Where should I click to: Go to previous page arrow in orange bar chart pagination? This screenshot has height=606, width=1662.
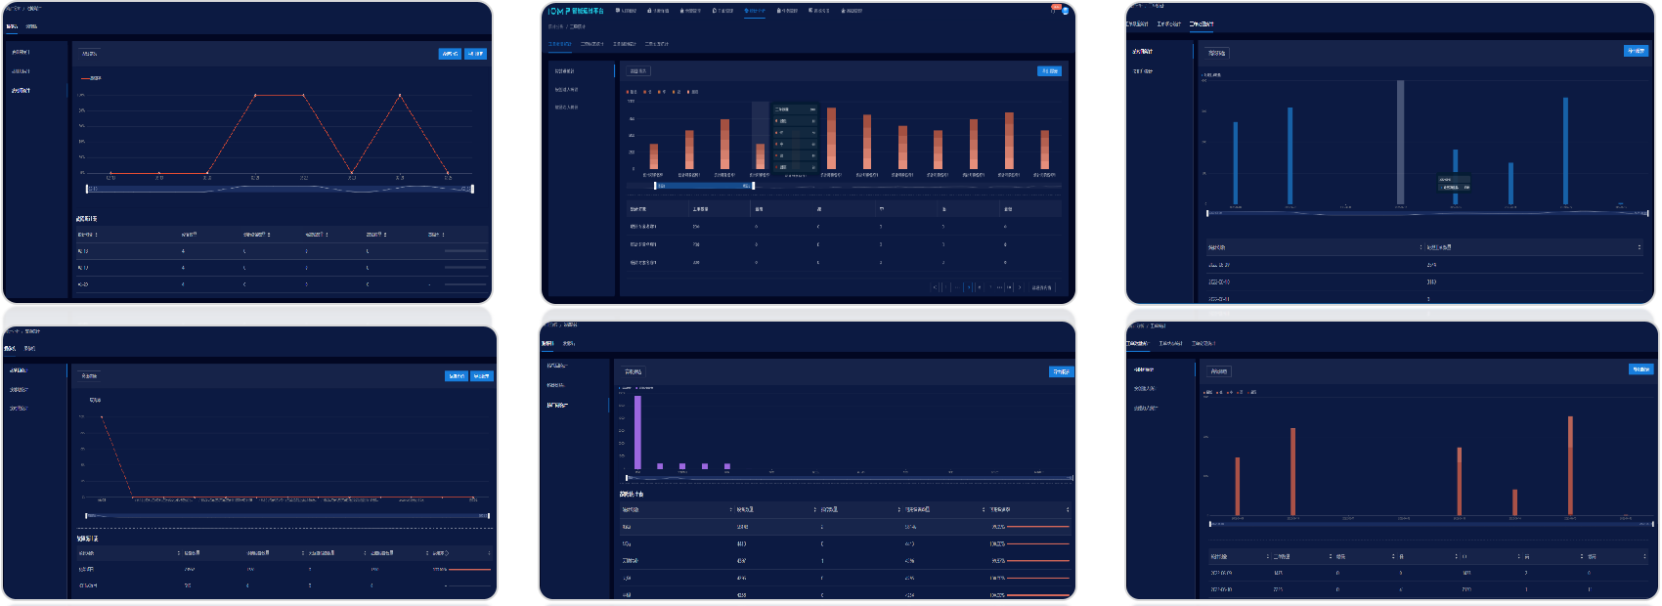tap(935, 287)
